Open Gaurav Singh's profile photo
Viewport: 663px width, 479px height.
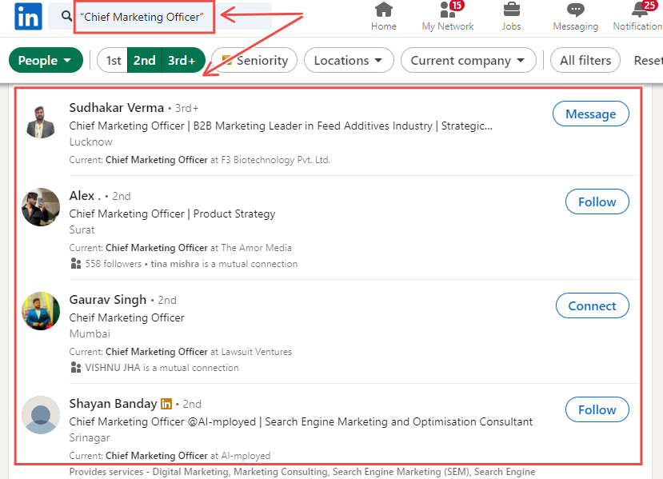pos(41,311)
